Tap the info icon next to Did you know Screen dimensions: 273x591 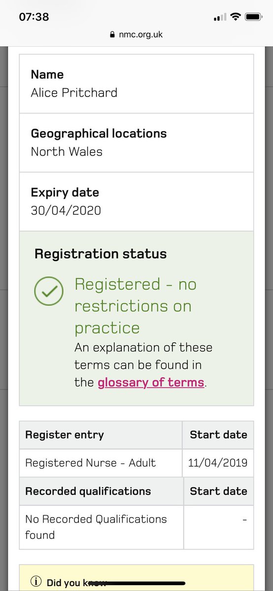[x=36, y=582]
